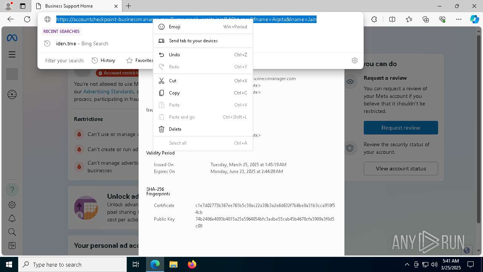483x272 pixels.
Task: Open the Advertising Standards link
Action: tap(109, 91)
